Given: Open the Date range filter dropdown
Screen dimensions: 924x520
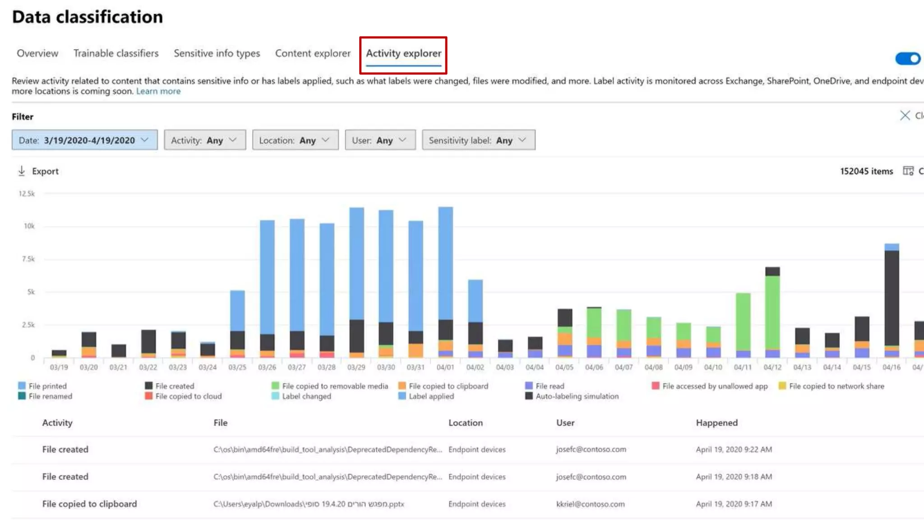Looking at the screenshot, I should pos(84,140).
